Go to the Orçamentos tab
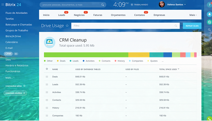 pyautogui.click(x=118, y=15)
